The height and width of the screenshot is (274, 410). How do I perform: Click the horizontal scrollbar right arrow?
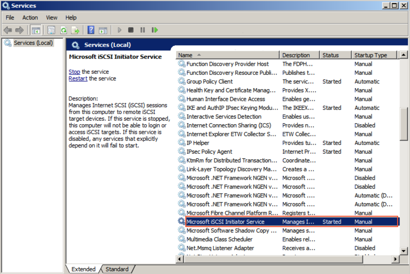pyautogui.click(x=395, y=259)
